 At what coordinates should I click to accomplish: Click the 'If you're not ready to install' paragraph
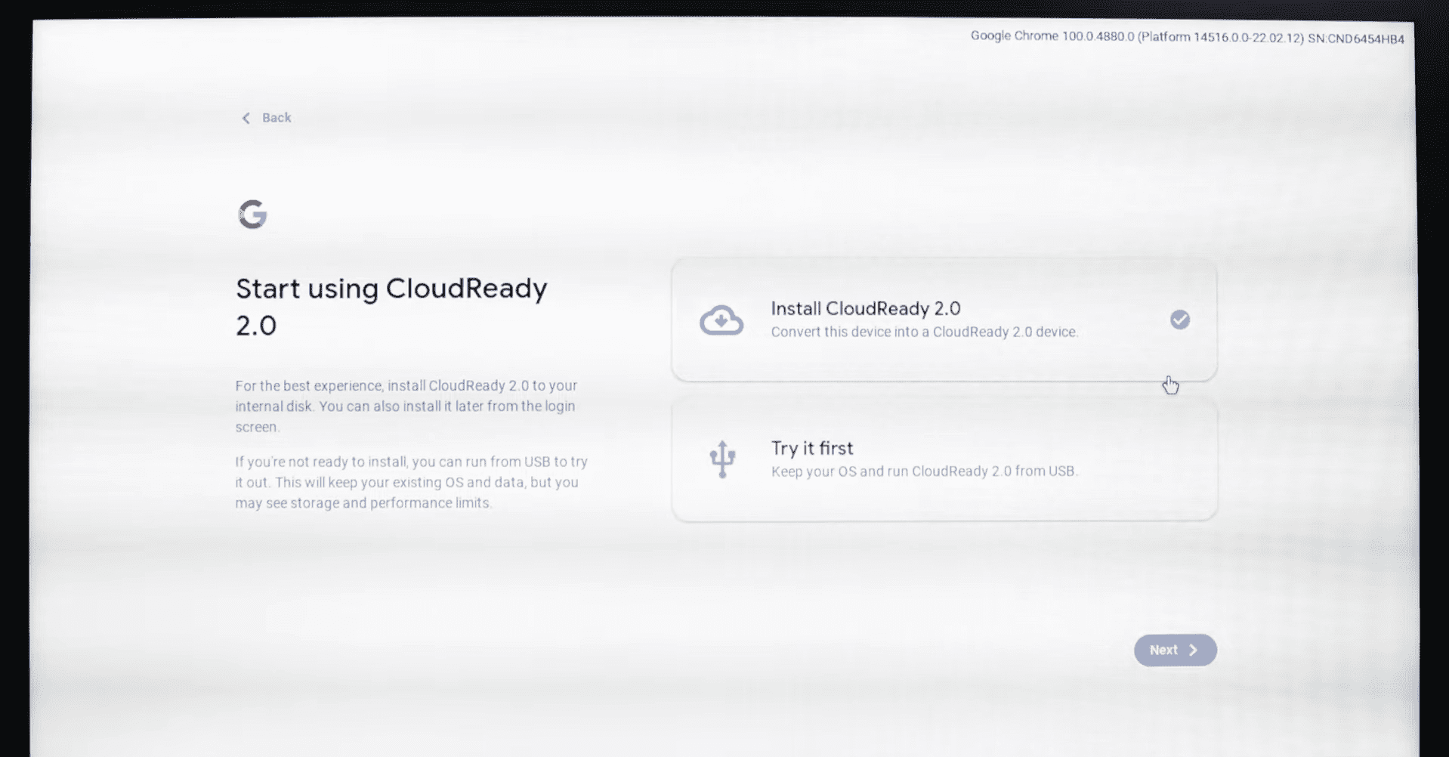[412, 482]
